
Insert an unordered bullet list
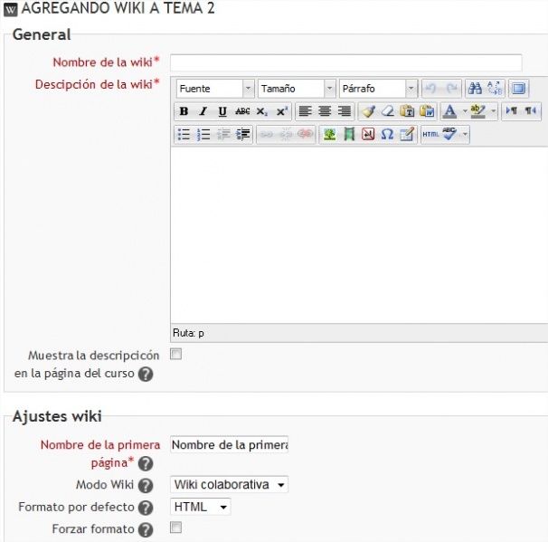tap(184, 134)
